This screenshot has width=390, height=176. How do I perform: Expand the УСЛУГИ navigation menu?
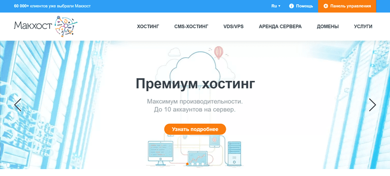363,26
